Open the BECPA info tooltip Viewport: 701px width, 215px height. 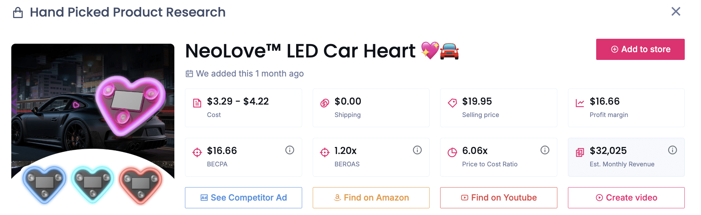tap(289, 150)
